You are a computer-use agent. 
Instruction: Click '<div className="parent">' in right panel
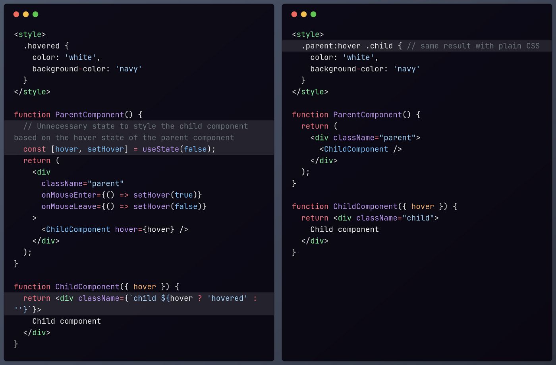[x=365, y=138]
